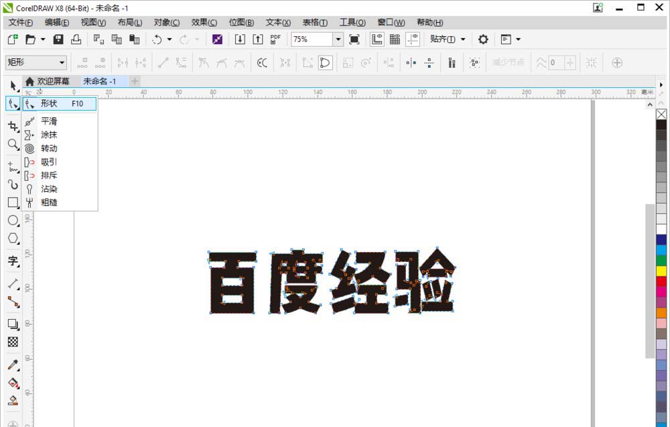
Task: Expand the 贴齐 snap-to dropdown
Action: tap(462, 39)
